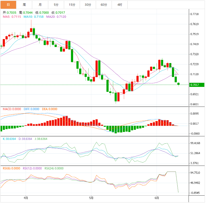The height and width of the screenshot is (203, 206).
Task: Click the MA20: 0.7120 legend label
Action: pos(56,17)
